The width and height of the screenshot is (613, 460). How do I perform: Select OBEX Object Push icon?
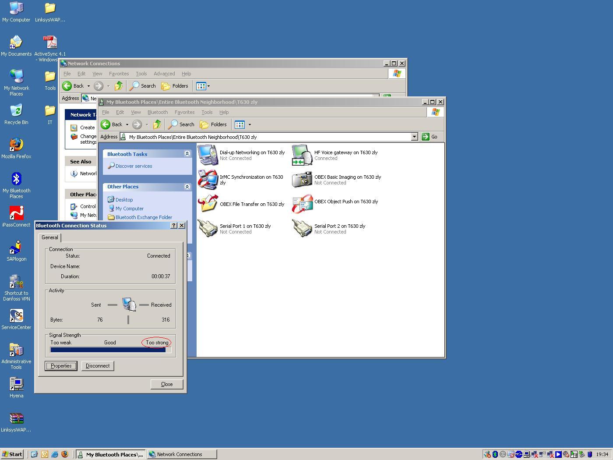(x=302, y=204)
